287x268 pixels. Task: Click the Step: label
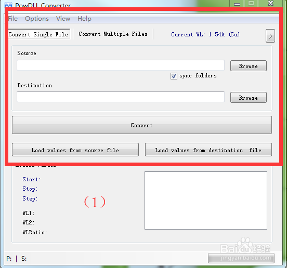coord(30,198)
